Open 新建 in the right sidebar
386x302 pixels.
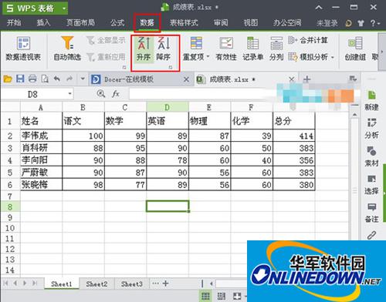point(371,100)
